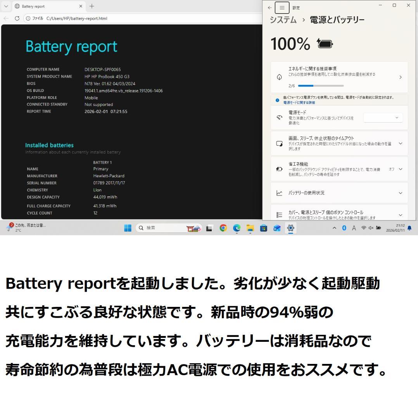
Task: Open the Settings hamburger navigation menu
Action: tap(282, 7)
